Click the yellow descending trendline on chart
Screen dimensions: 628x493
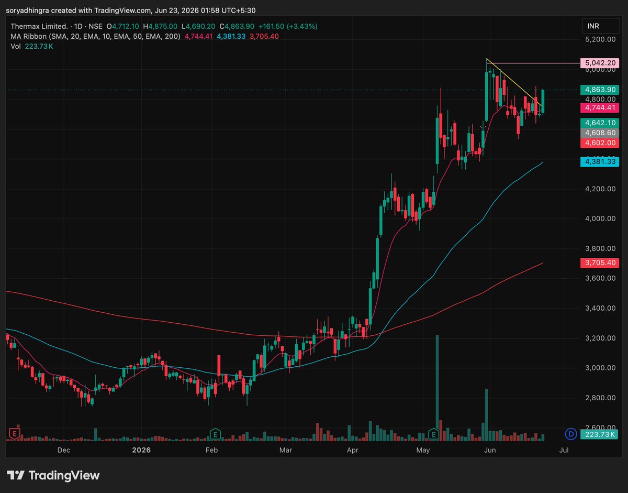point(513,81)
